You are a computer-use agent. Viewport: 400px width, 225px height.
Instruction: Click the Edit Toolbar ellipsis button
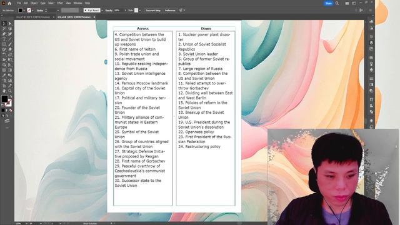click(x=7, y=127)
